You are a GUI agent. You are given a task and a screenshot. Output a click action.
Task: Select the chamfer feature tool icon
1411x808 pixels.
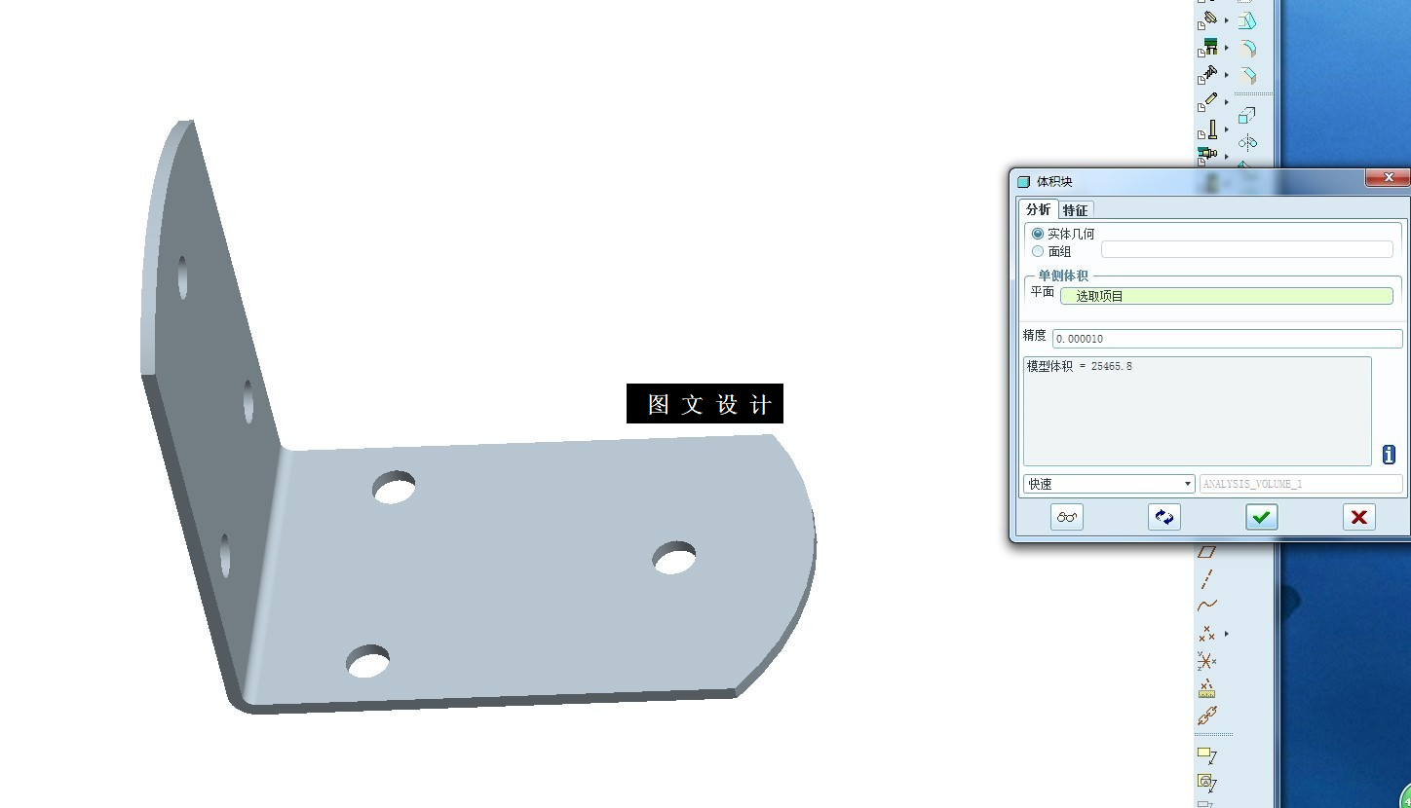pos(1247,76)
